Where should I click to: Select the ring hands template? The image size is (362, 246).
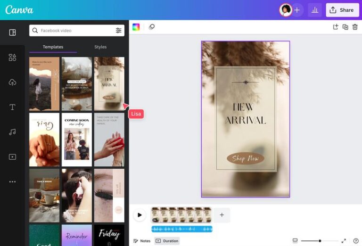(44, 139)
